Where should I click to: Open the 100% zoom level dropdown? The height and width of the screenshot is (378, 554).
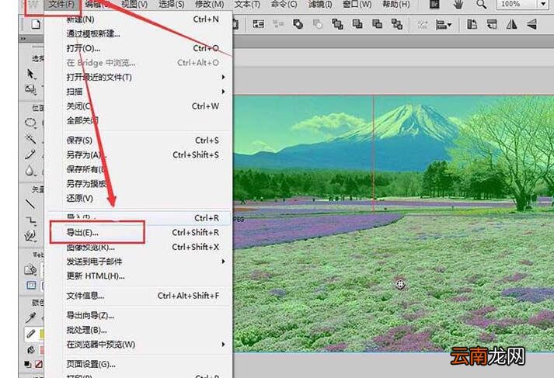click(543, 4)
